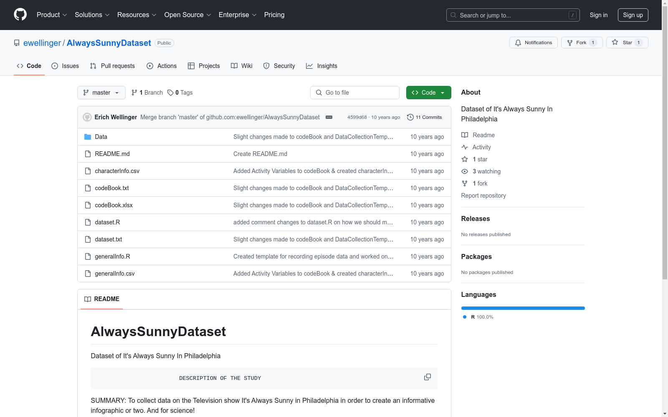The height and width of the screenshot is (417, 668).
Task: Open the Solutions dropdown menu
Action: pos(92,15)
